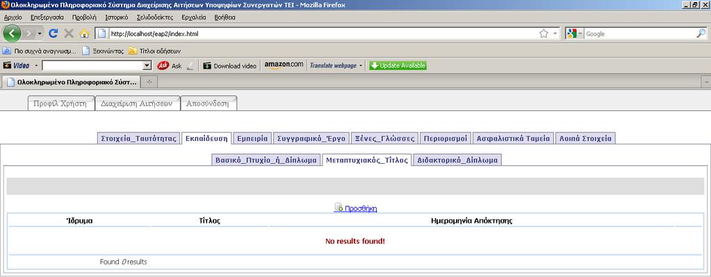
Task: Open the Google search engine selector
Action: click(x=575, y=33)
